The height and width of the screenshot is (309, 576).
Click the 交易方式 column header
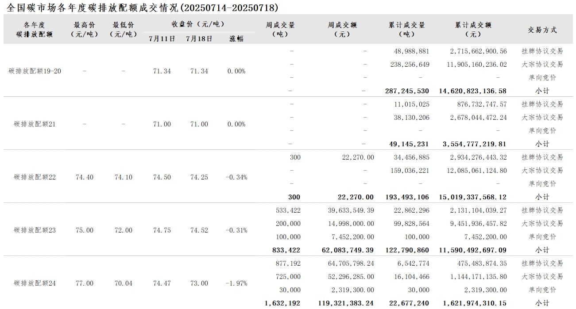tap(542, 30)
